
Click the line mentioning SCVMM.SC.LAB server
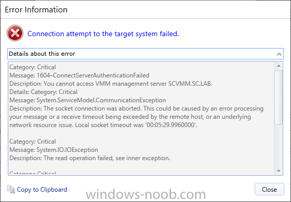[x=111, y=84]
